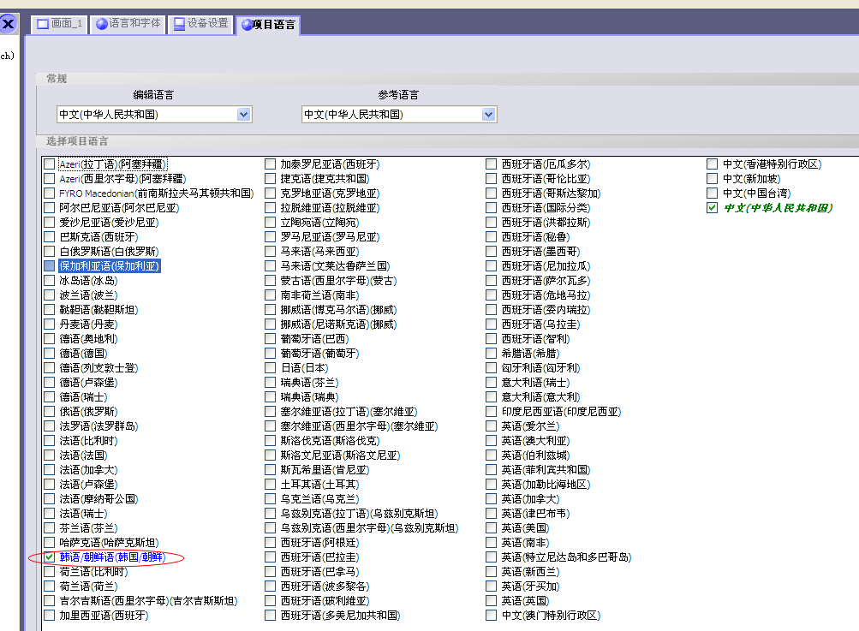Check 中文(中国台湾) language box
The width and height of the screenshot is (859, 631).
click(x=713, y=193)
